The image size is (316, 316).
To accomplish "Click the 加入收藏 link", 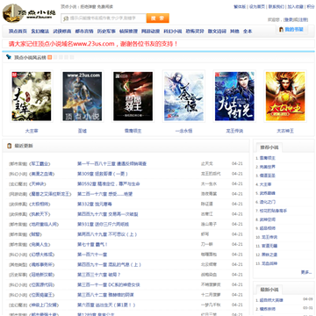I will click(x=295, y=7).
